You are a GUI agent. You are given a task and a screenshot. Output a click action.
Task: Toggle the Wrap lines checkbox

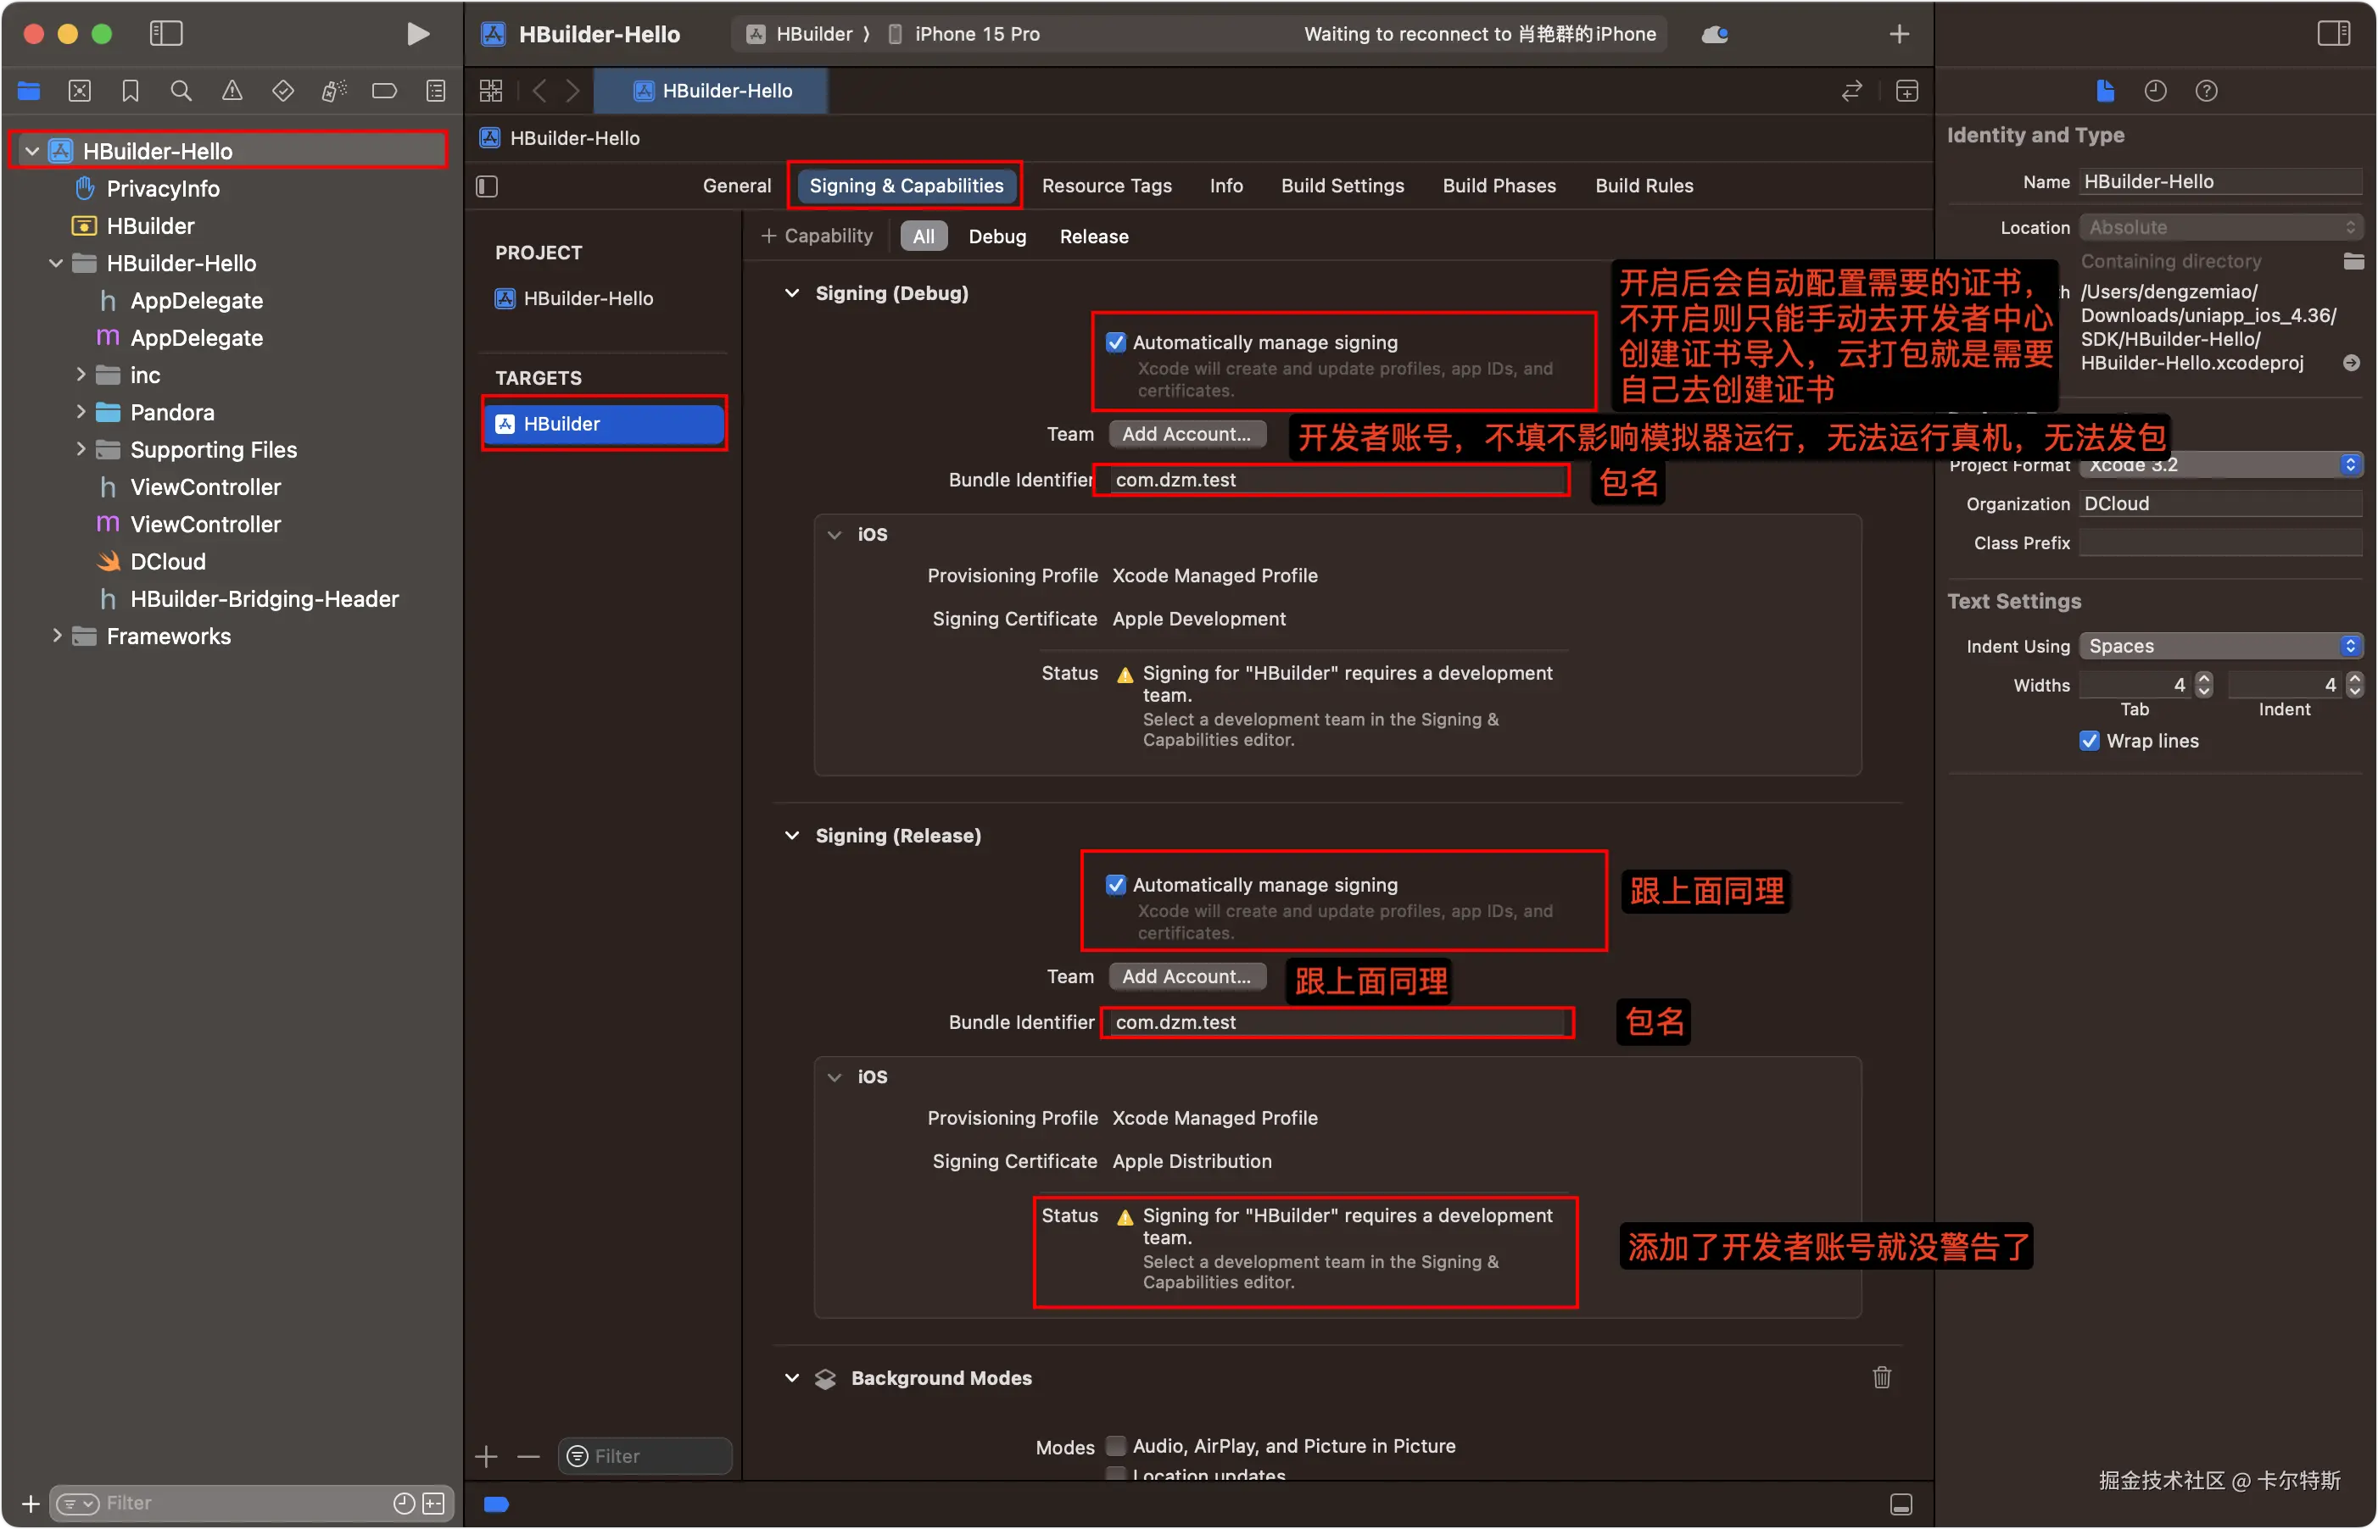pyautogui.click(x=2089, y=741)
